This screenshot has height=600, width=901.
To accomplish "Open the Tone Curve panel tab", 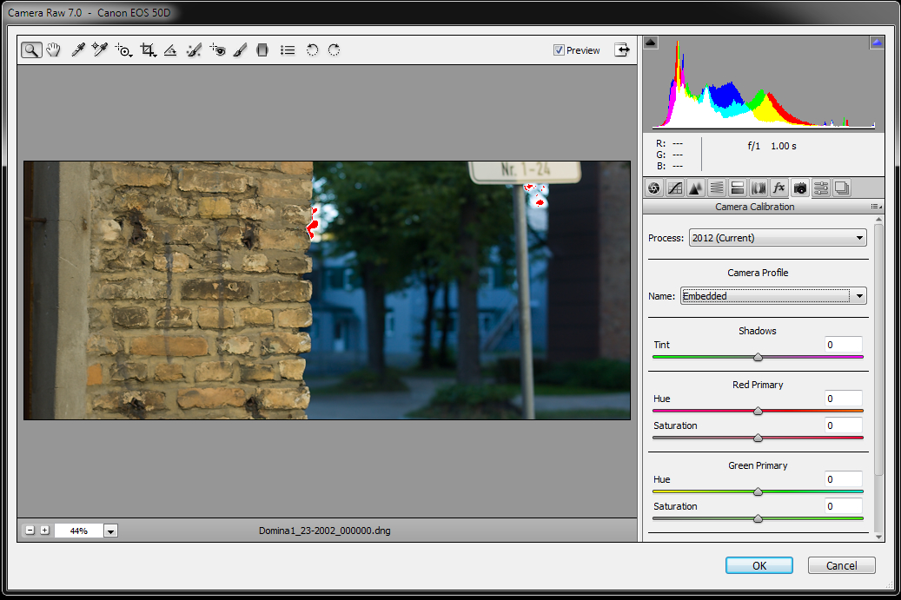I will pyautogui.click(x=675, y=188).
